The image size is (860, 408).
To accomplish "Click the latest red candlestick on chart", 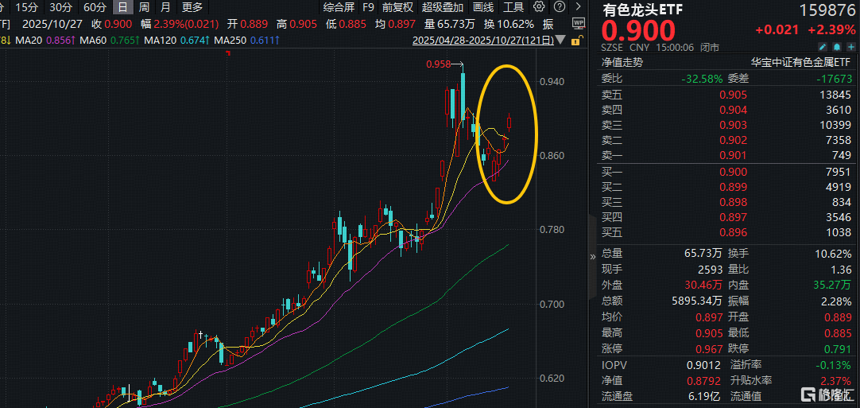I will (x=509, y=122).
